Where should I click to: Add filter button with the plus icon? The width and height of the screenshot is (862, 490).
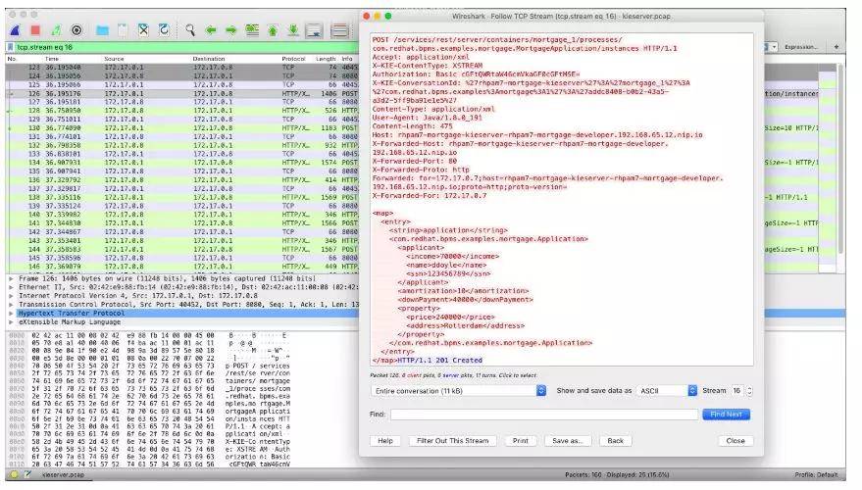[x=837, y=47]
